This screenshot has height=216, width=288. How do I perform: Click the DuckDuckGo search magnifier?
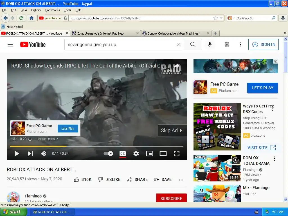273,18
